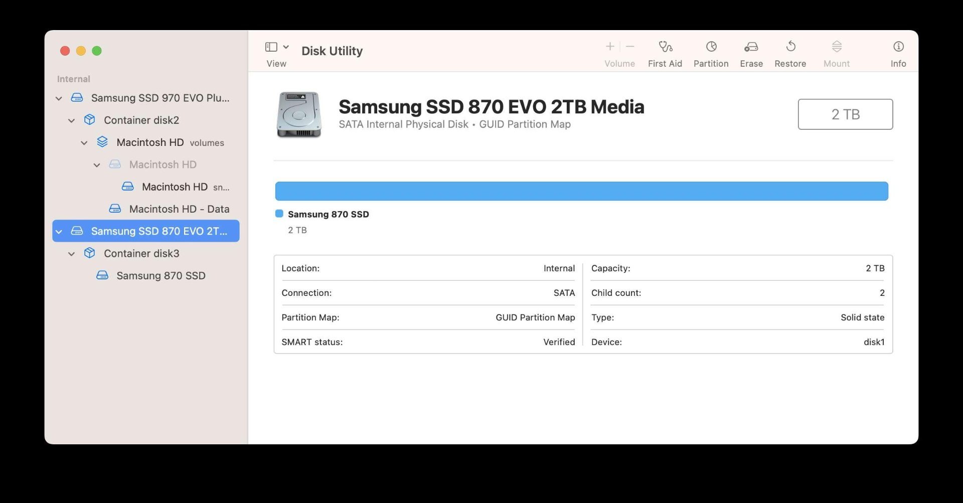Select the Container disk2 cube icon
The image size is (963, 503).
point(90,119)
